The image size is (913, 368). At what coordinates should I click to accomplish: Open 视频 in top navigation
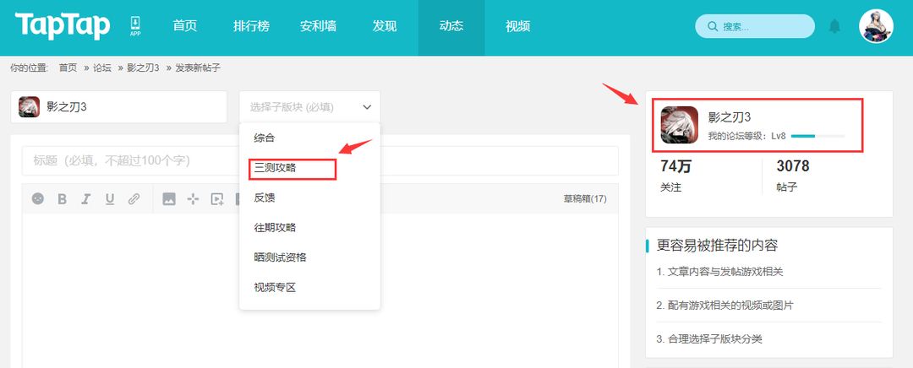517,26
